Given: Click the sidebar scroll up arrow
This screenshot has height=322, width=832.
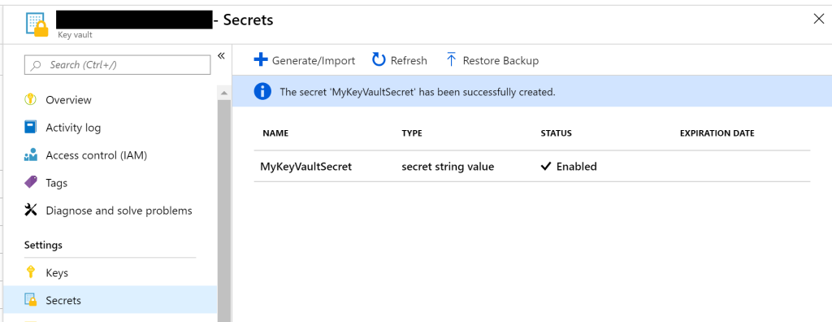Looking at the screenshot, I should [x=224, y=93].
